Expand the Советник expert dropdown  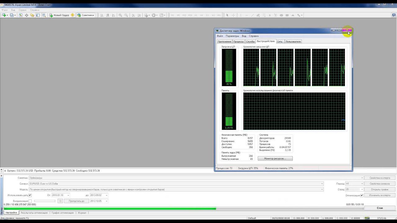(x=362, y=178)
